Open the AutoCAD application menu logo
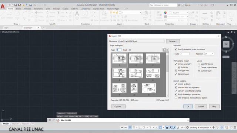 point(3,7)
